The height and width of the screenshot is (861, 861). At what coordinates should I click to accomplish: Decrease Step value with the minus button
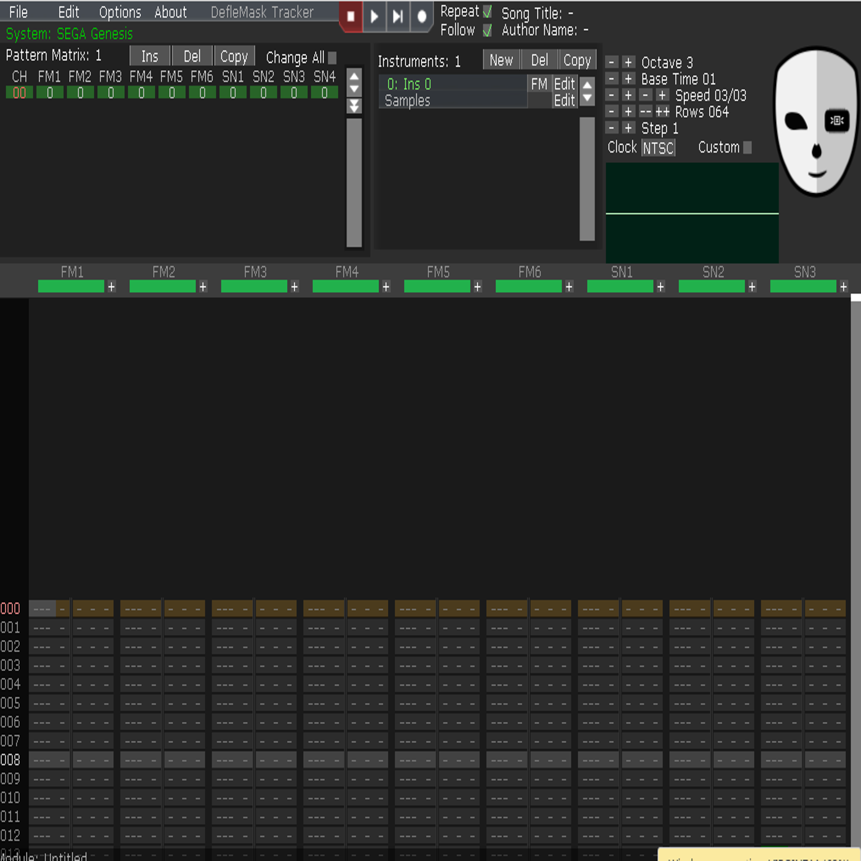click(611, 128)
